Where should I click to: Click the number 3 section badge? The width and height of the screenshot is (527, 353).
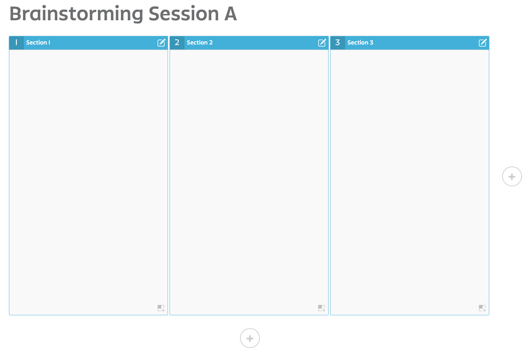coord(338,43)
